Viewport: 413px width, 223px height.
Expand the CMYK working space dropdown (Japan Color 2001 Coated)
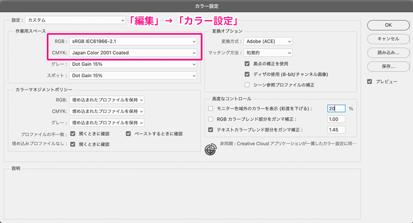click(133, 53)
